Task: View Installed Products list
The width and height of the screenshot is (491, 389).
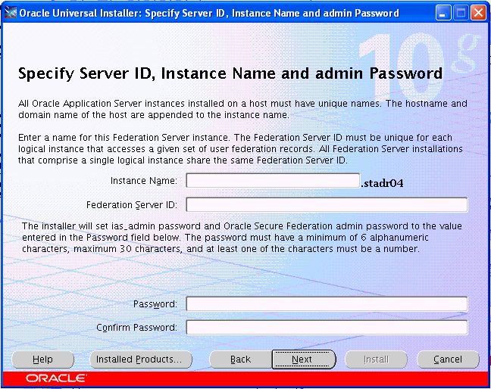Action: tap(141, 359)
